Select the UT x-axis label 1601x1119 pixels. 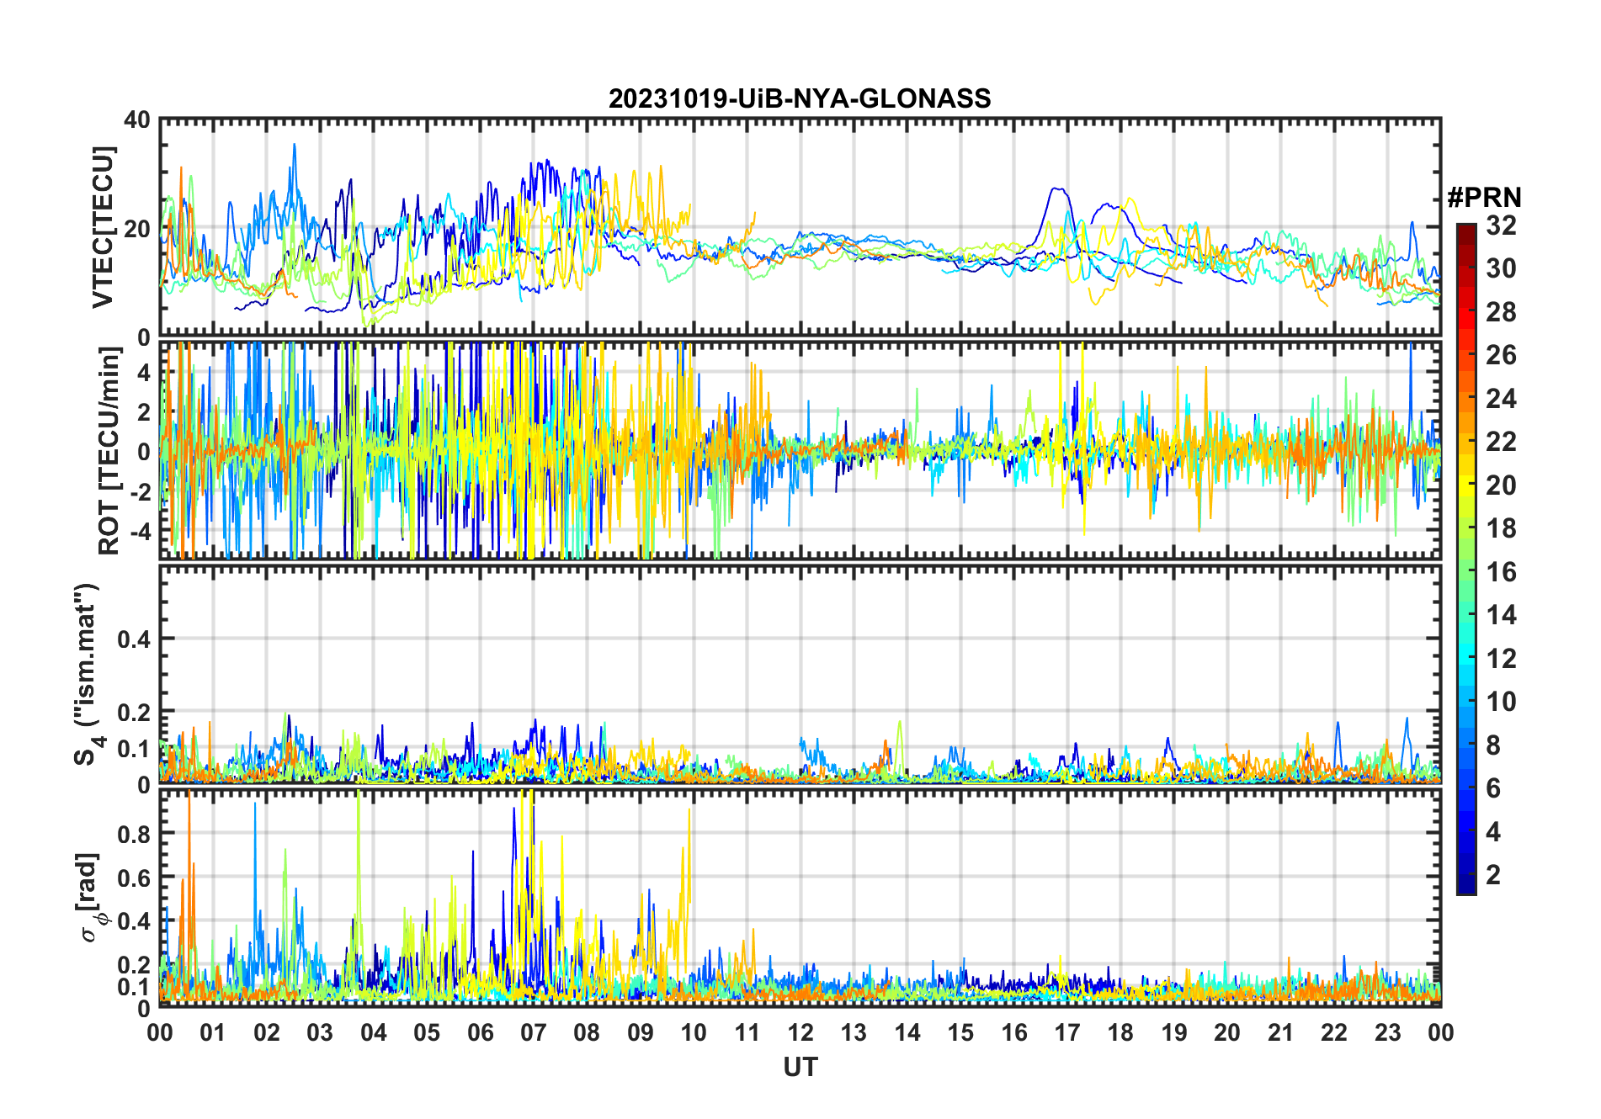(x=800, y=1067)
